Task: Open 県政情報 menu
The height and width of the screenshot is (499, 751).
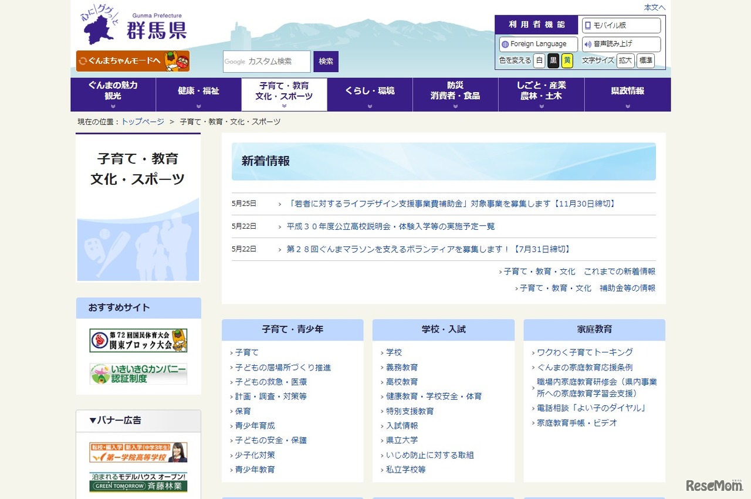Action: (628, 94)
